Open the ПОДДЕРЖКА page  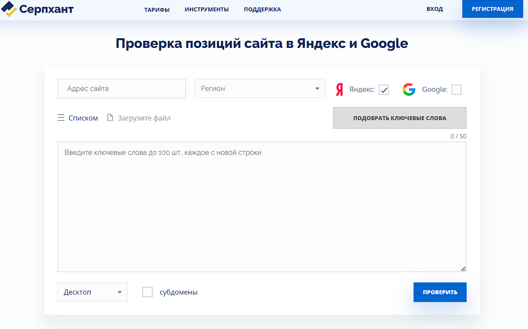(262, 9)
